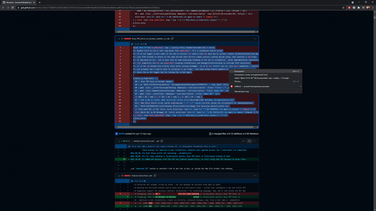Open the three-dot menu of Skip_TPM_Check file
376x211 pixels.
255,39
